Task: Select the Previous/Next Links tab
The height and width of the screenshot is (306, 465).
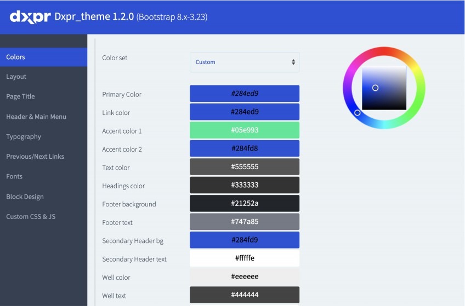Action: 35,157
